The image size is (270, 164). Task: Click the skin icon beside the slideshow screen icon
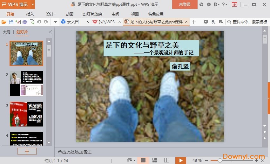[213, 22]
